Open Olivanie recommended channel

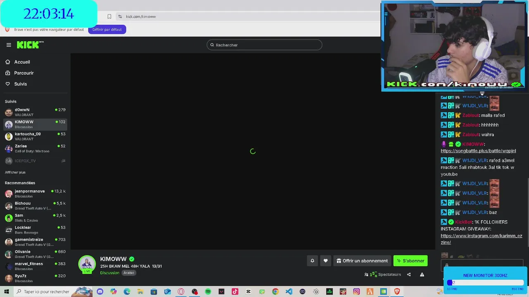(35, 254)
